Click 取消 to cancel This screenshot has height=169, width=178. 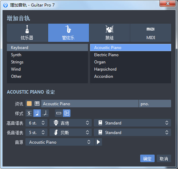[164, 159]
